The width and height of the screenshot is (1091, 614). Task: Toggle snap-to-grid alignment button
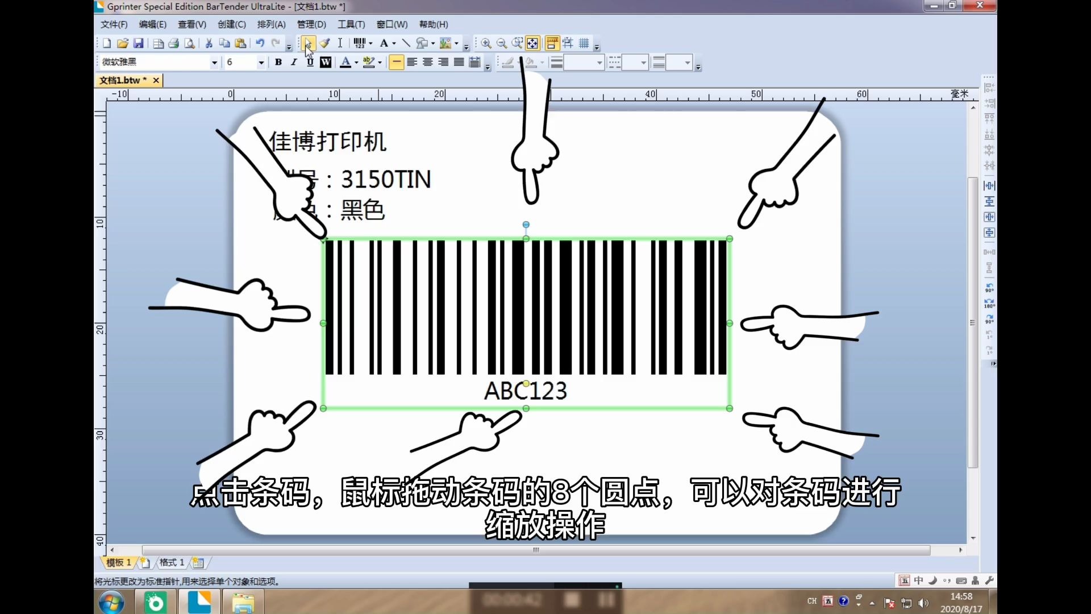pos(568,43)
